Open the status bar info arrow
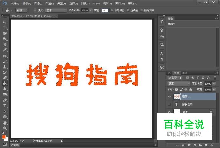The image size is (220, 148). [x=62, y=141]
